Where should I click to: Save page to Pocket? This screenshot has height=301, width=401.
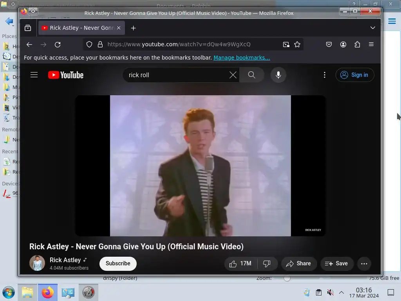tap(329, 45)
